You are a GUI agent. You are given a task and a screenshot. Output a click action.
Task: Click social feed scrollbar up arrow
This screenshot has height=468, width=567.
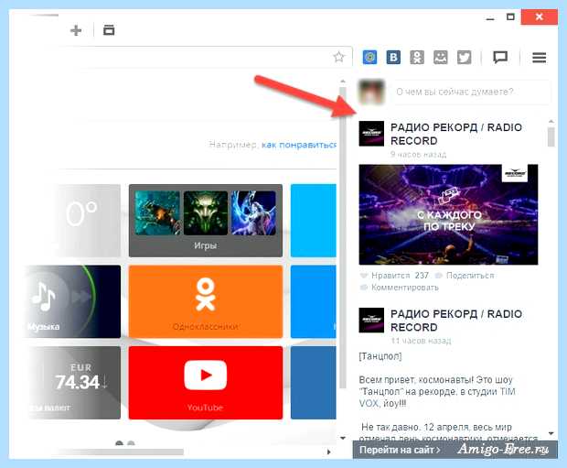coord(551,121)
